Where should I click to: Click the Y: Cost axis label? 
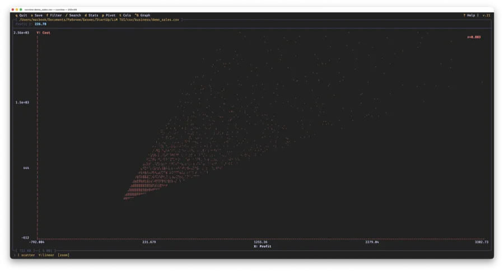44,32
